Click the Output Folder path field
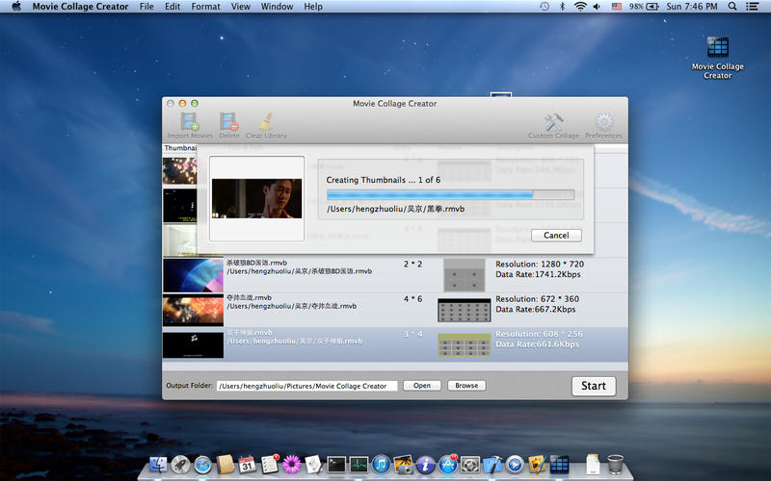Image resolution: width=771 pixels, height=481 pixels. pyautogui.click(x=306, y=386)
